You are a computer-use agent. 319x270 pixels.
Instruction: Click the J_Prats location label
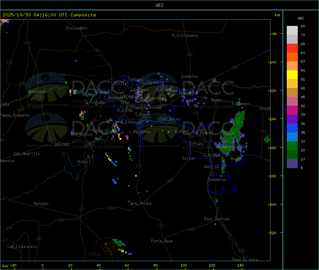196,144
